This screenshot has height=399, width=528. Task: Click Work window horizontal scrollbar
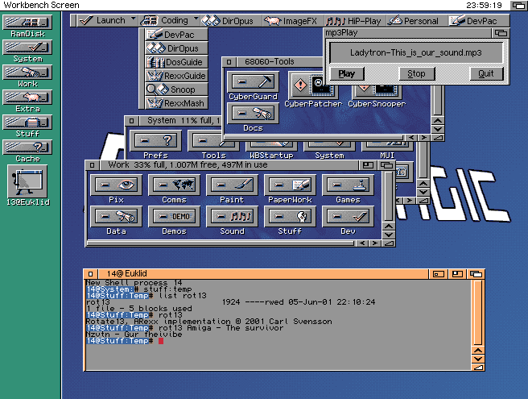221,243
